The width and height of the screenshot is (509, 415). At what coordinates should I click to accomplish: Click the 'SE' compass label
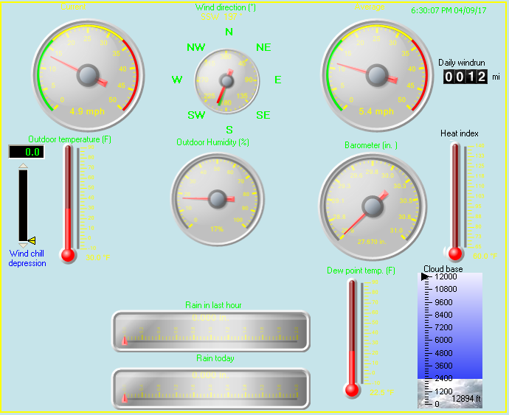click(x=263, y=115)
